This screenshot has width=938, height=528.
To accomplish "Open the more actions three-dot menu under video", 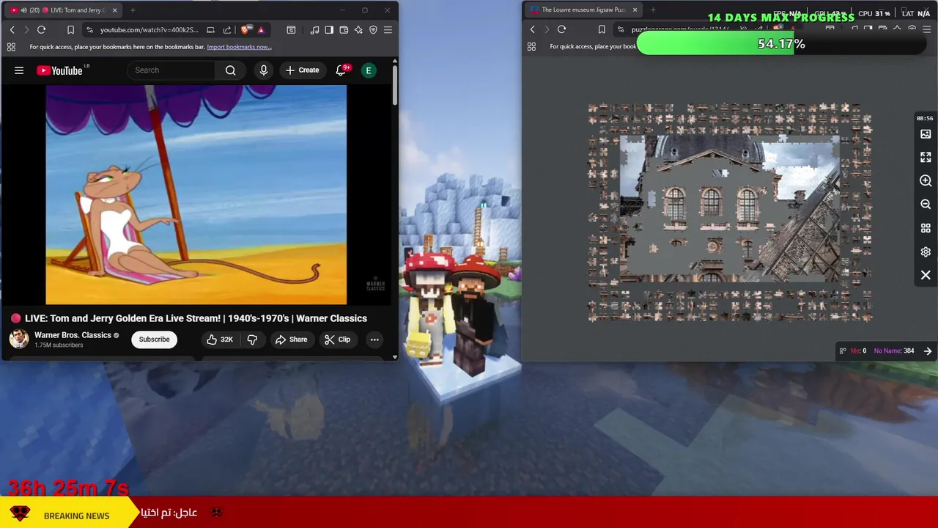I will [374, 340].
